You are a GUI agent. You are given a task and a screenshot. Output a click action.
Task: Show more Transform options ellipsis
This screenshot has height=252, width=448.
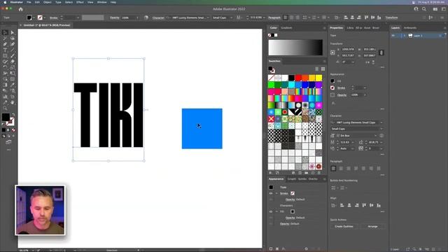[x=382, y=67]
